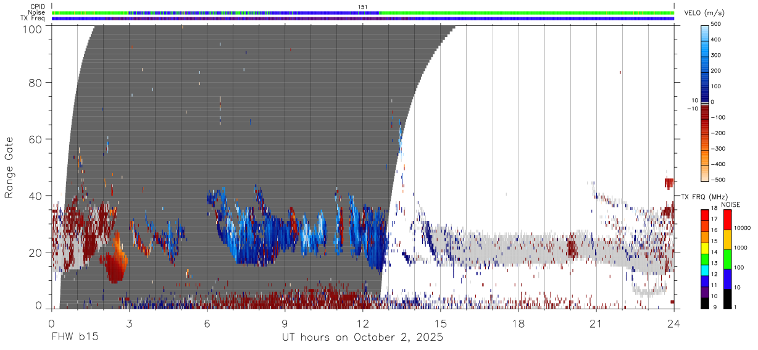The height and width of the screenshot is (350, 758).
Task: Click the NOISE legend title
Action: click(731, 204)
